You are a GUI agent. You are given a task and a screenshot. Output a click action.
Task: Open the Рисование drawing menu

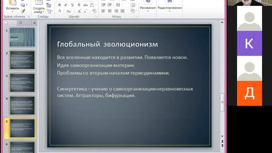point(148,7)
